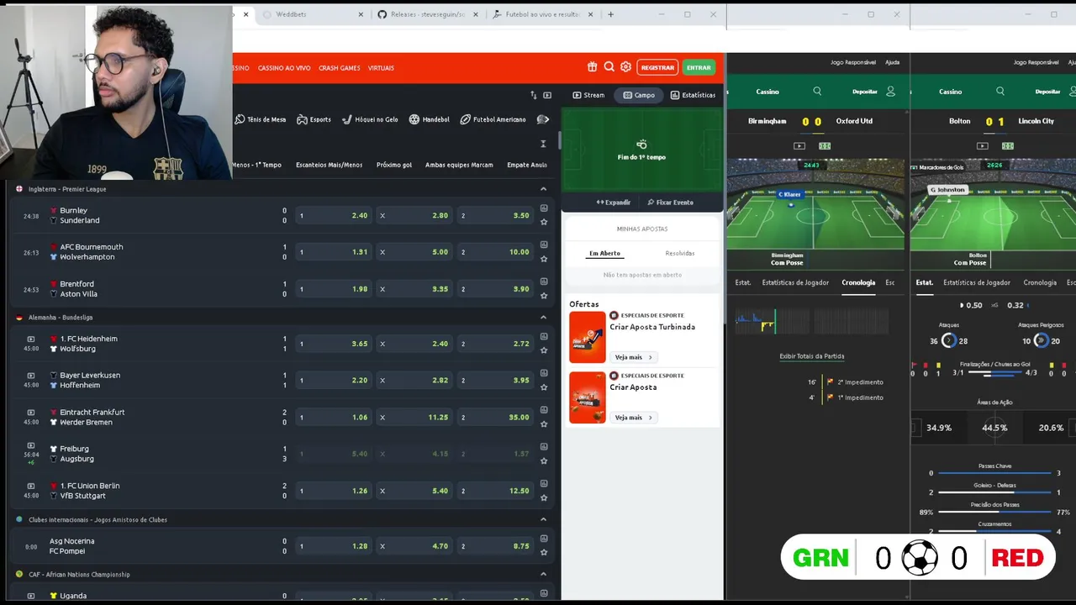
Task: Open Estatísticas de Jogador in Birmingham window
Action: point(795,283)
